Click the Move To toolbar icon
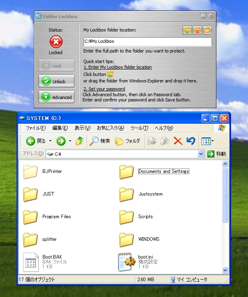 click(x=152, y=141)
